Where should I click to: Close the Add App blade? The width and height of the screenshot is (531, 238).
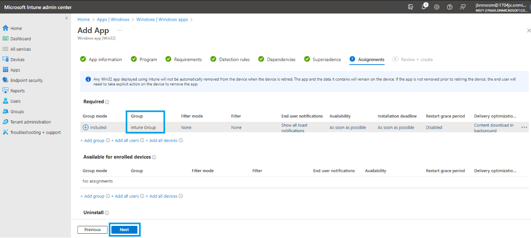(x=528, y=30)
